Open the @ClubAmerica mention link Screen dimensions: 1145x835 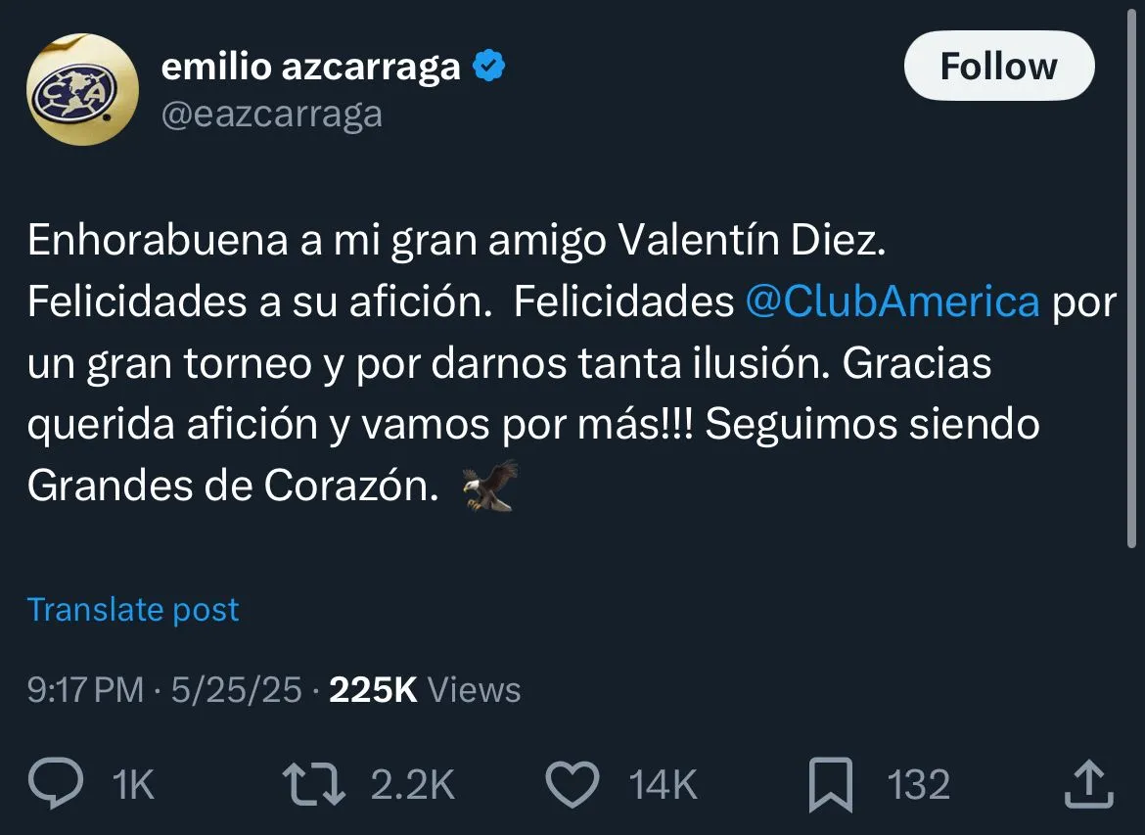(892, 302)
